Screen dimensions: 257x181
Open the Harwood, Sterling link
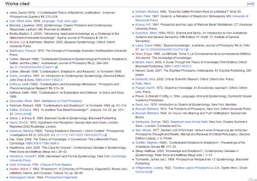(21, 131)
